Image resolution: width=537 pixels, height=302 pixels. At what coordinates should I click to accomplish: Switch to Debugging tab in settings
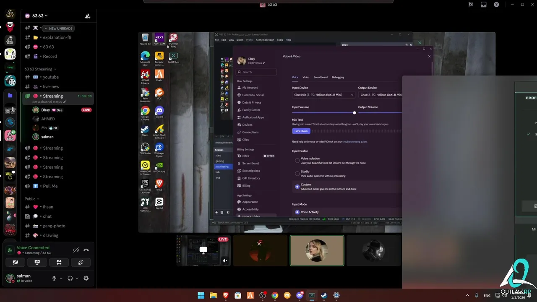(338, 77)
